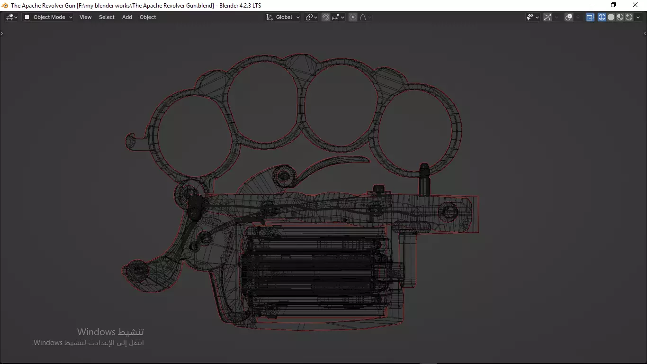This screenshot has height=364, width=647.
Task: Open the proportional editing falloff curve
Action: point(365,17)
